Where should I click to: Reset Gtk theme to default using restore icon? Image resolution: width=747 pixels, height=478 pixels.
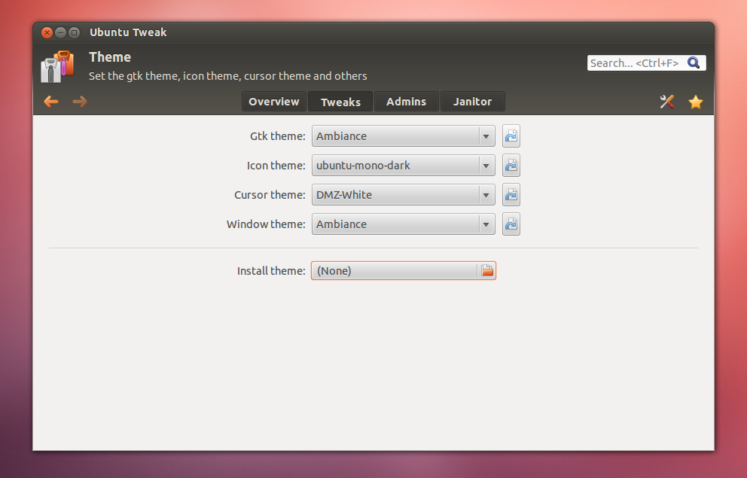(511, 136)
